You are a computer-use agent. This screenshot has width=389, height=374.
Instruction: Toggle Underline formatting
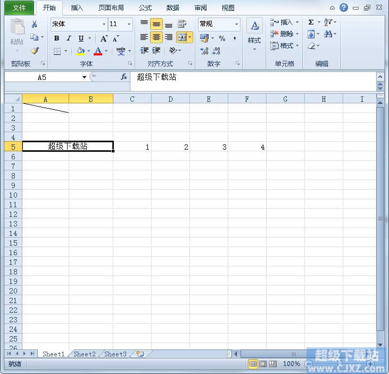81,38
